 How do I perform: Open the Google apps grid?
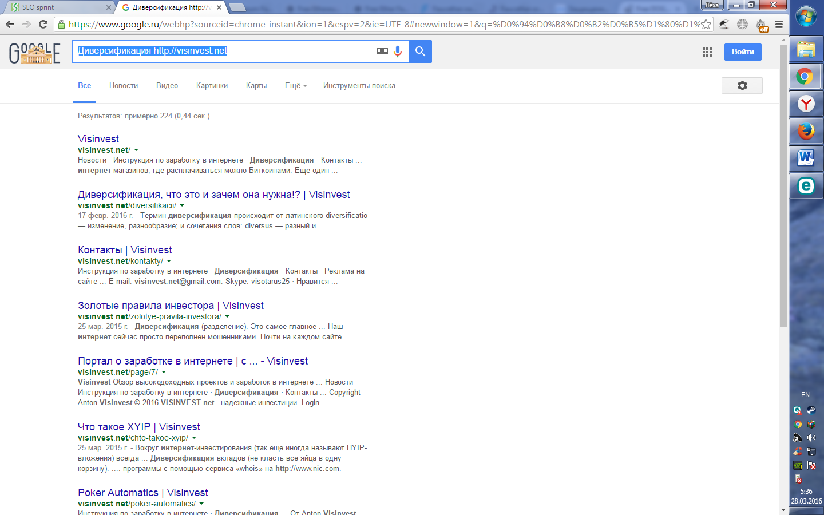pos(707,51)
